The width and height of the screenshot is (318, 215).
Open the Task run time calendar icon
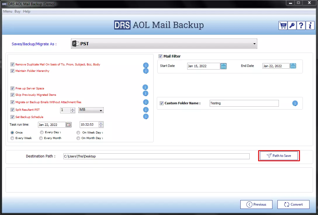[x=69, y=125]
